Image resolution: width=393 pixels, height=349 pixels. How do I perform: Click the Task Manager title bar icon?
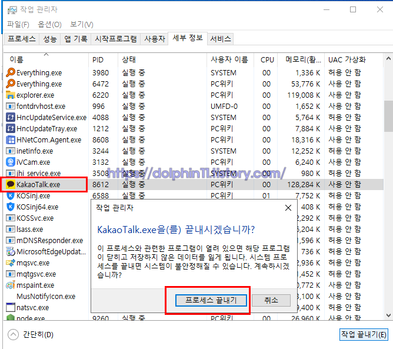coord(12,10)
